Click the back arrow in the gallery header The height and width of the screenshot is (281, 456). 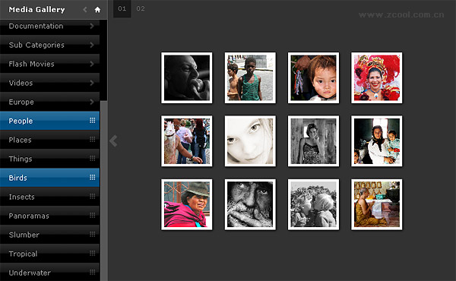click(x=85, y=10)
